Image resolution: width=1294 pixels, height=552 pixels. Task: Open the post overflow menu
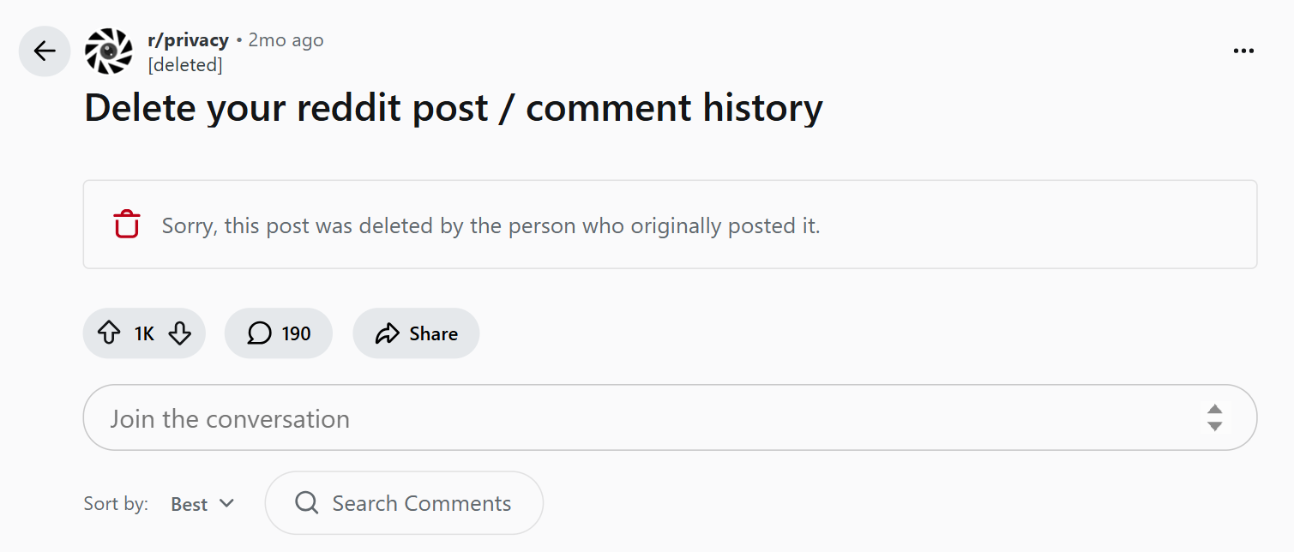(x=1243, y=51)
